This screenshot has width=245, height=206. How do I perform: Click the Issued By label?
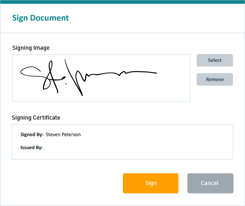tap(32, 147)
